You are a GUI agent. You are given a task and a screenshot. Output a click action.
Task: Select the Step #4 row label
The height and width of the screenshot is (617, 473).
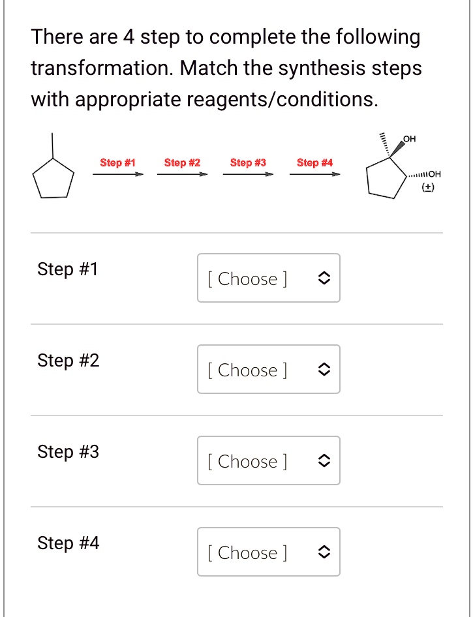(x=68, y=543)
